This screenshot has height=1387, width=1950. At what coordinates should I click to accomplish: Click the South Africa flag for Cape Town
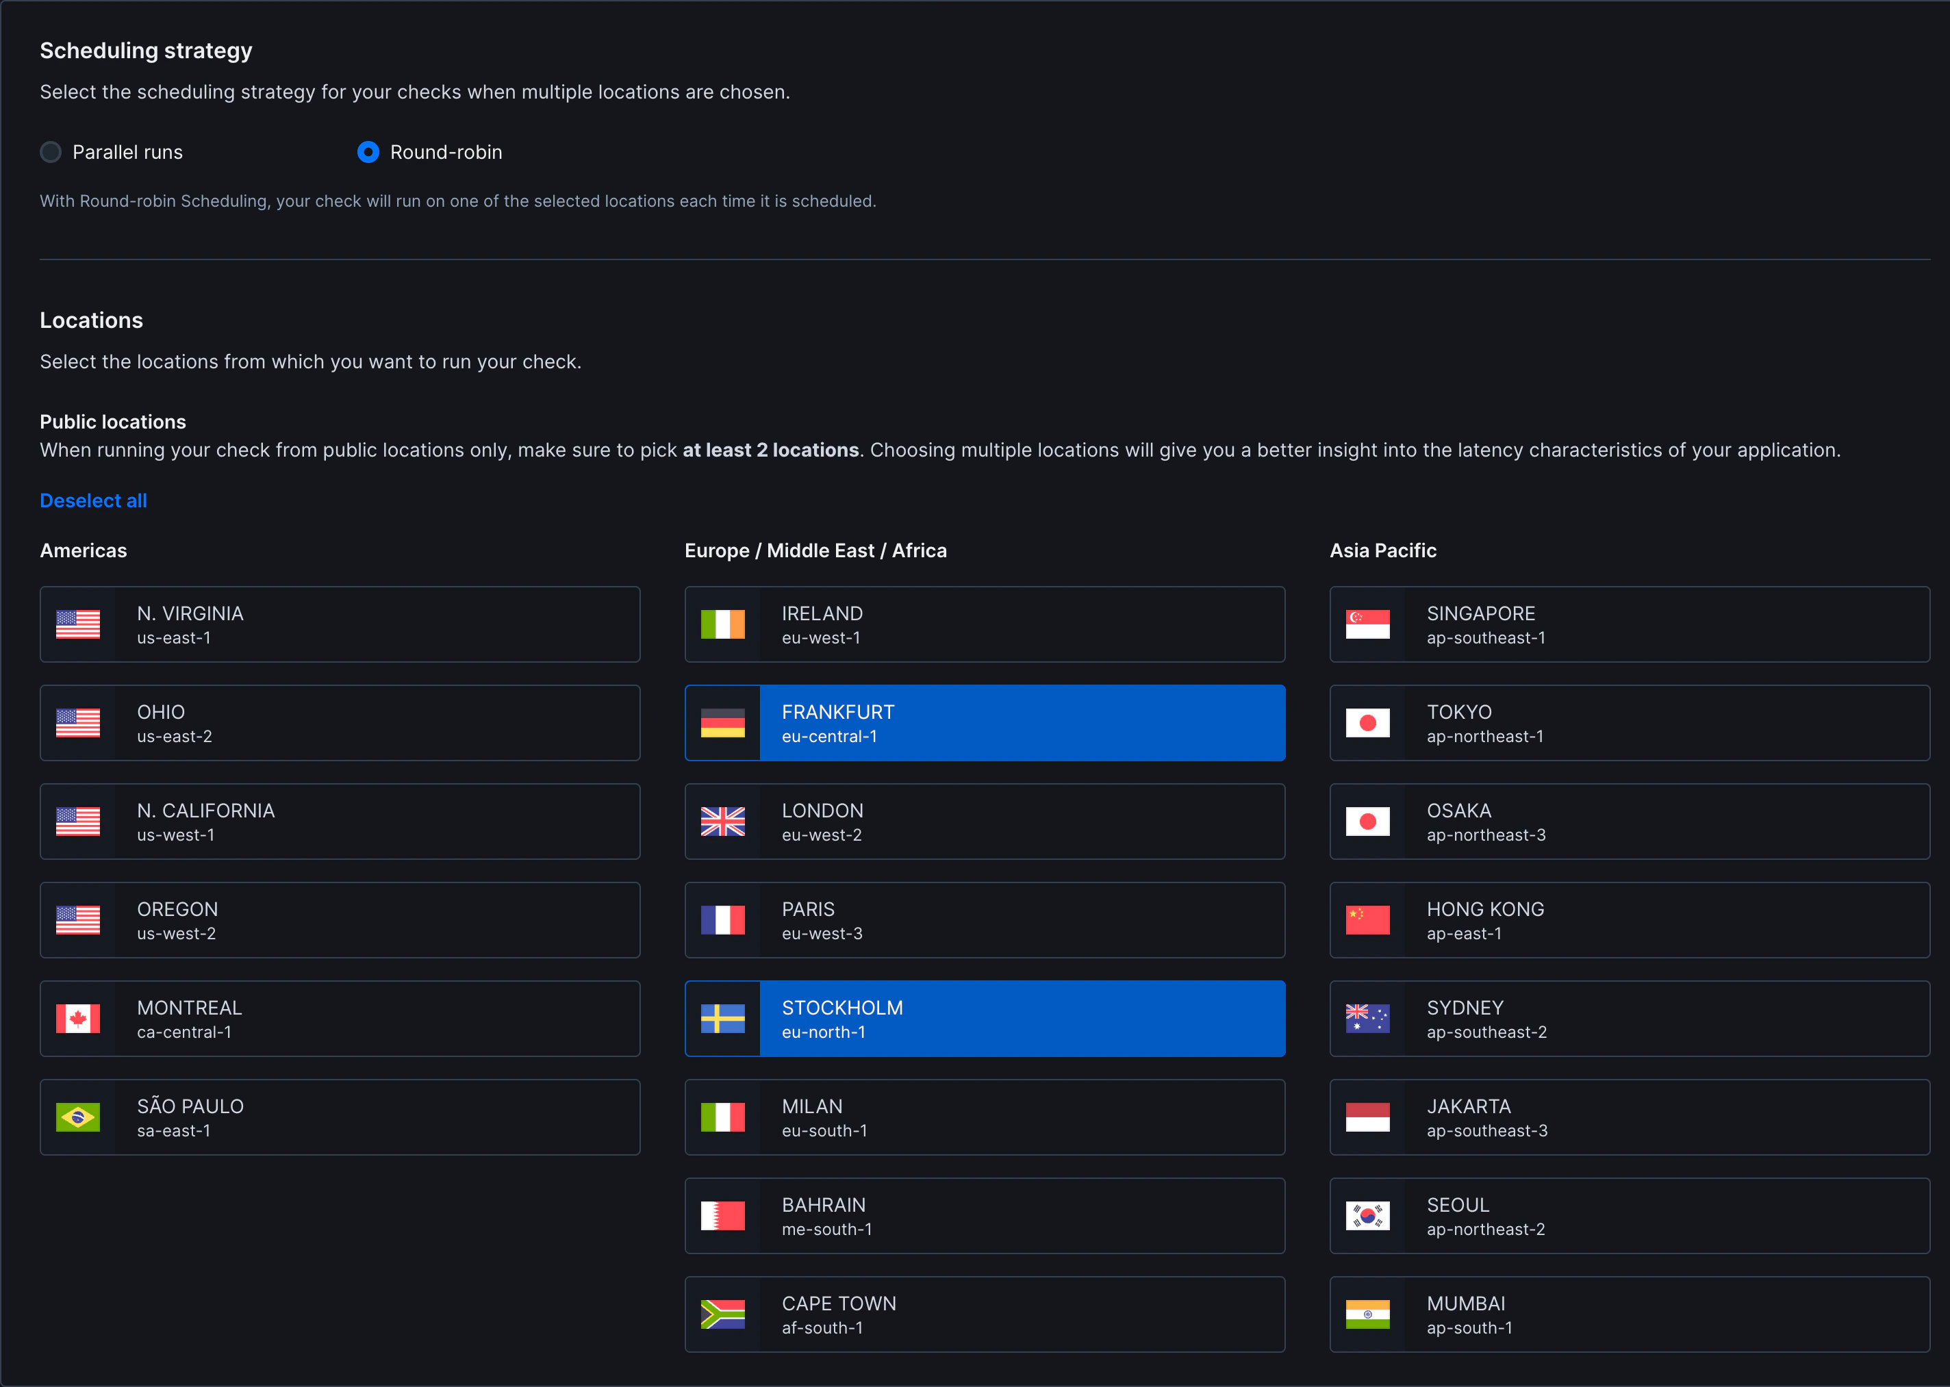pyautogui.click(x=722, y=1314)
